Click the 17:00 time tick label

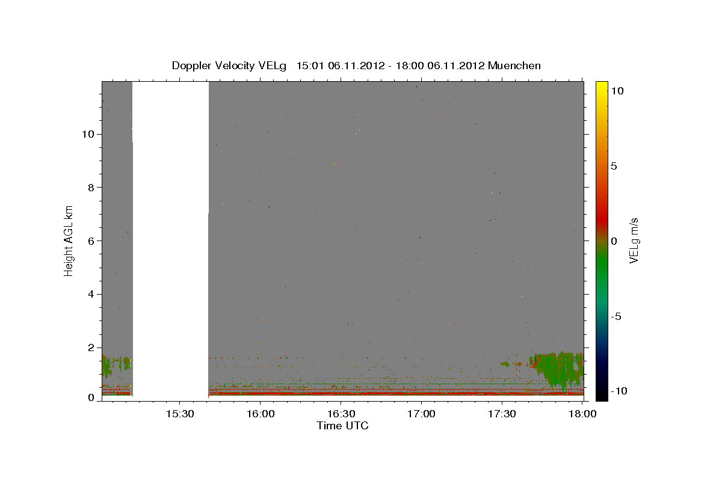click(421, 414)
